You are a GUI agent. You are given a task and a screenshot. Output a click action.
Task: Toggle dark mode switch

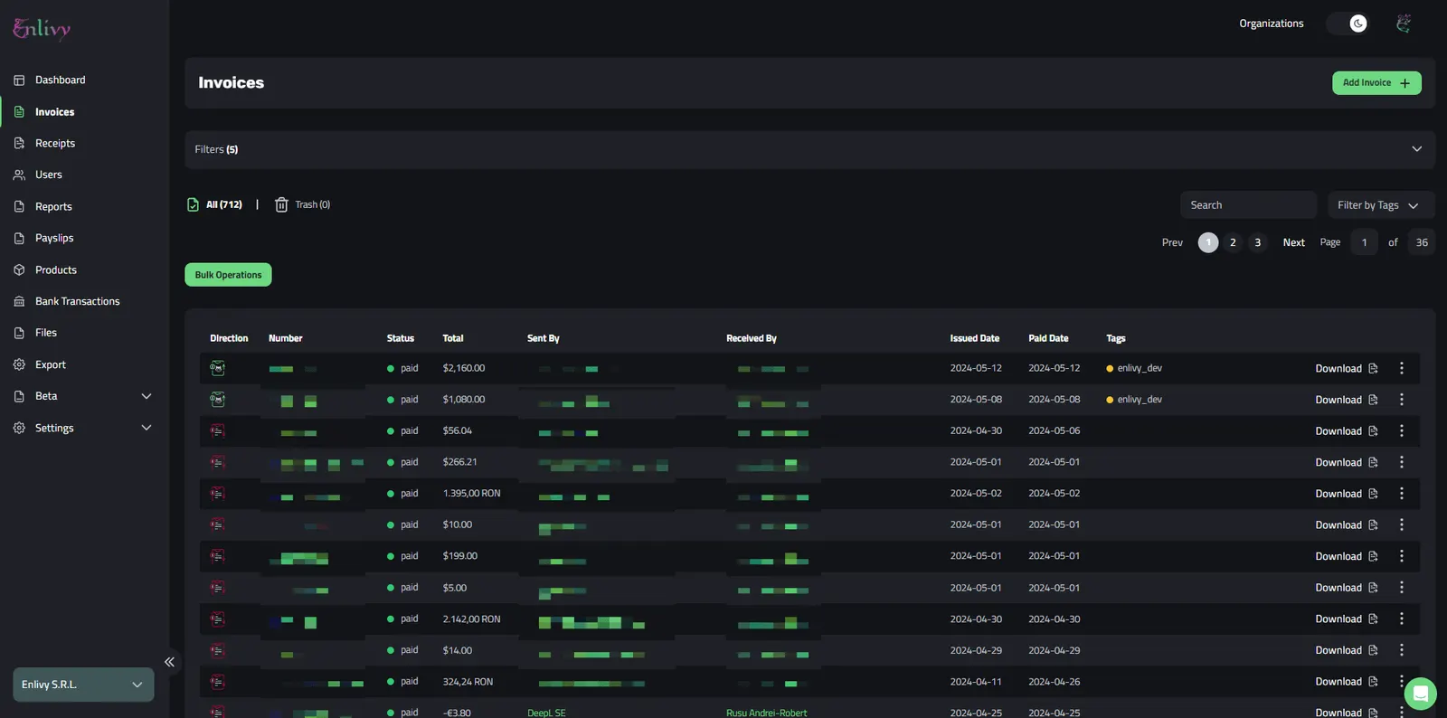tap(1348, 24)
